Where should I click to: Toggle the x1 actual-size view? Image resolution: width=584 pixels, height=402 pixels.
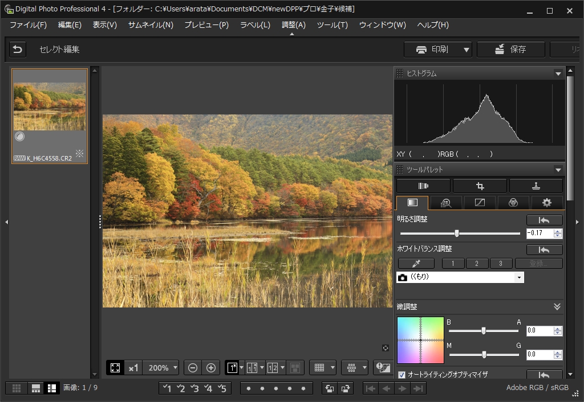point(133,367)
